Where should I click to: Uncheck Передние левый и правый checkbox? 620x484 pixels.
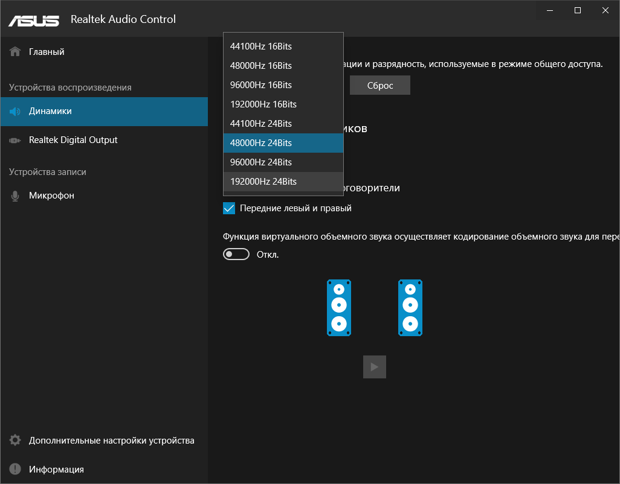pos(229,208)
